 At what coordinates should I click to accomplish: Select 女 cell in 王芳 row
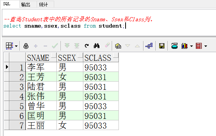click(x=70, y=77)
